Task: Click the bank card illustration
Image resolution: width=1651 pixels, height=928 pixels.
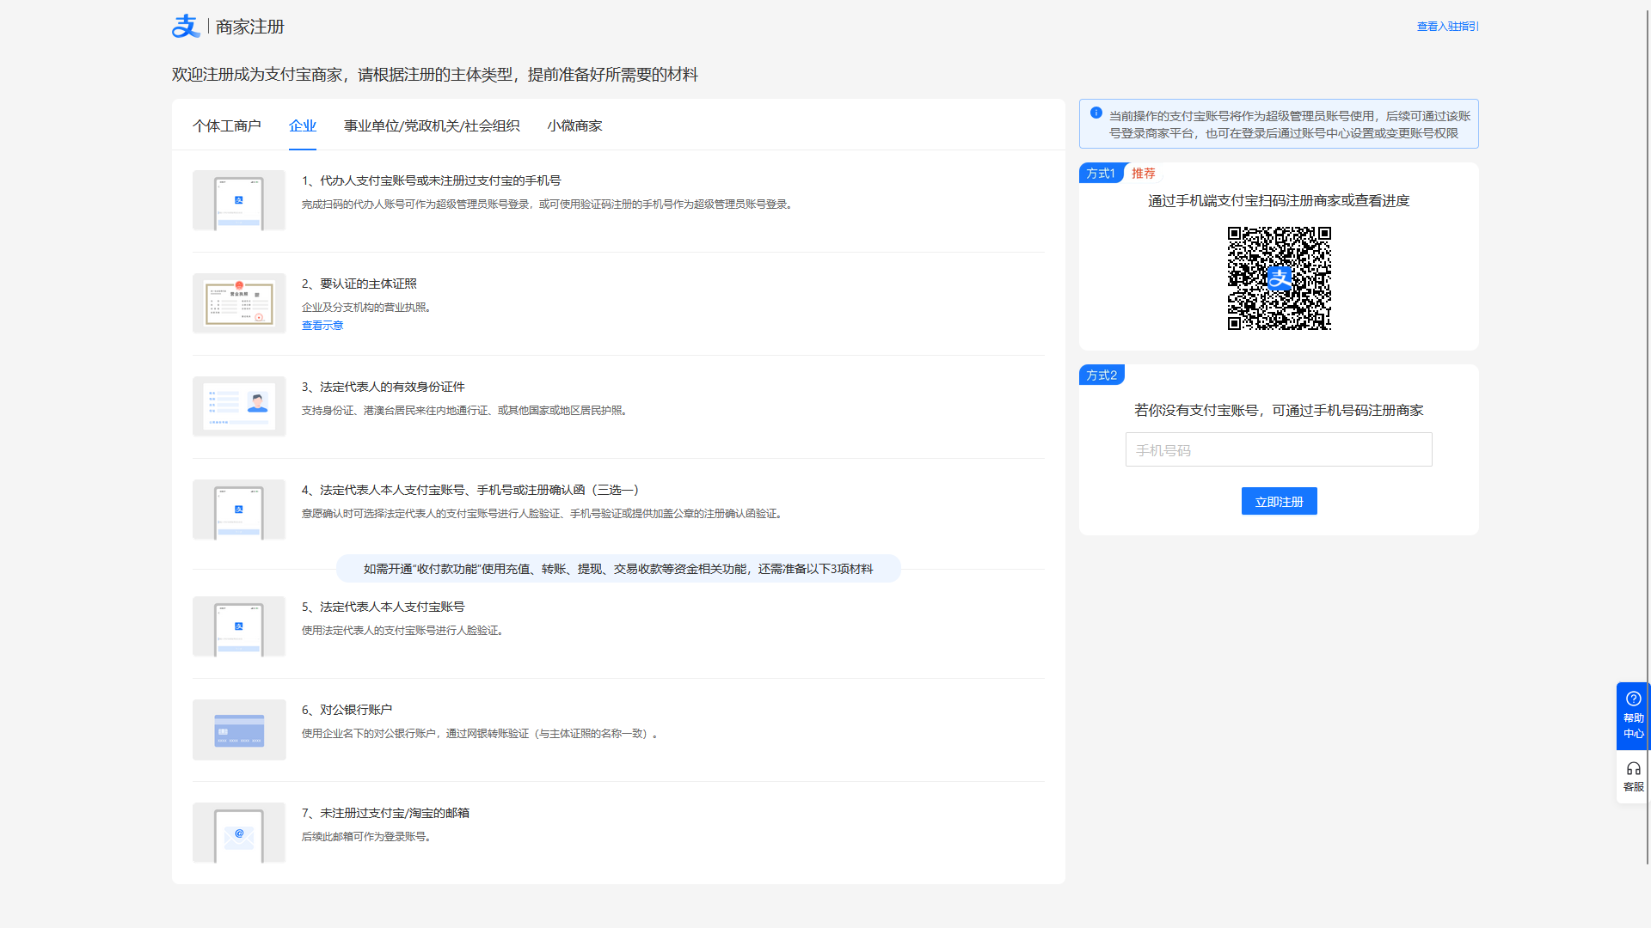Action: [239, 730]
